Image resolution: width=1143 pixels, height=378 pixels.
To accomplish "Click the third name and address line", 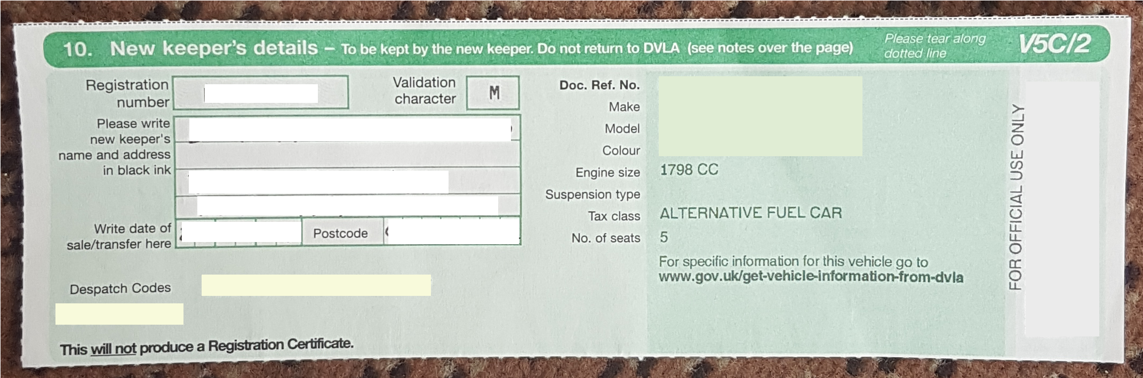I will pyautogui.click(x=347, y=181).
